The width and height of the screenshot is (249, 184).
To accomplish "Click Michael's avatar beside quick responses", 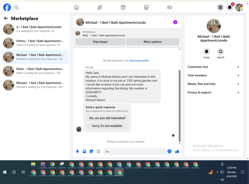I will pyautogui.click(x=79, y=129).
